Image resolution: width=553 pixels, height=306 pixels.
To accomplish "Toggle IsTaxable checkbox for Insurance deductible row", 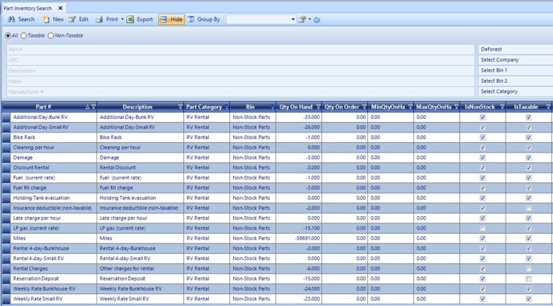I will pos(529,208).
